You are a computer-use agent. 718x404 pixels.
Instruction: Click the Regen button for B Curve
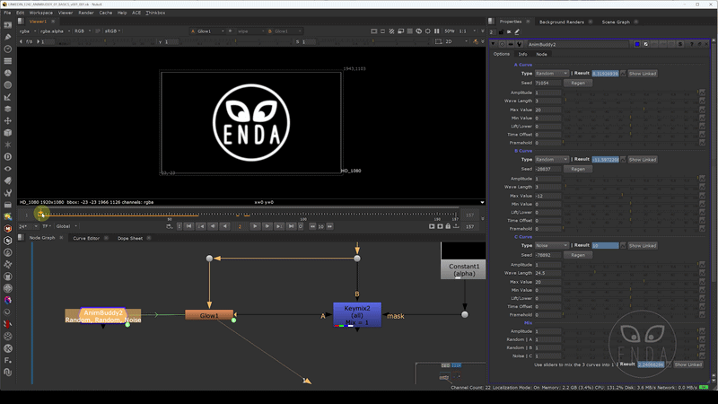pyautogui.click(x=578, y=169)
